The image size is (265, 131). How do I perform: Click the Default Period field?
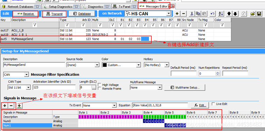[184, 74]
